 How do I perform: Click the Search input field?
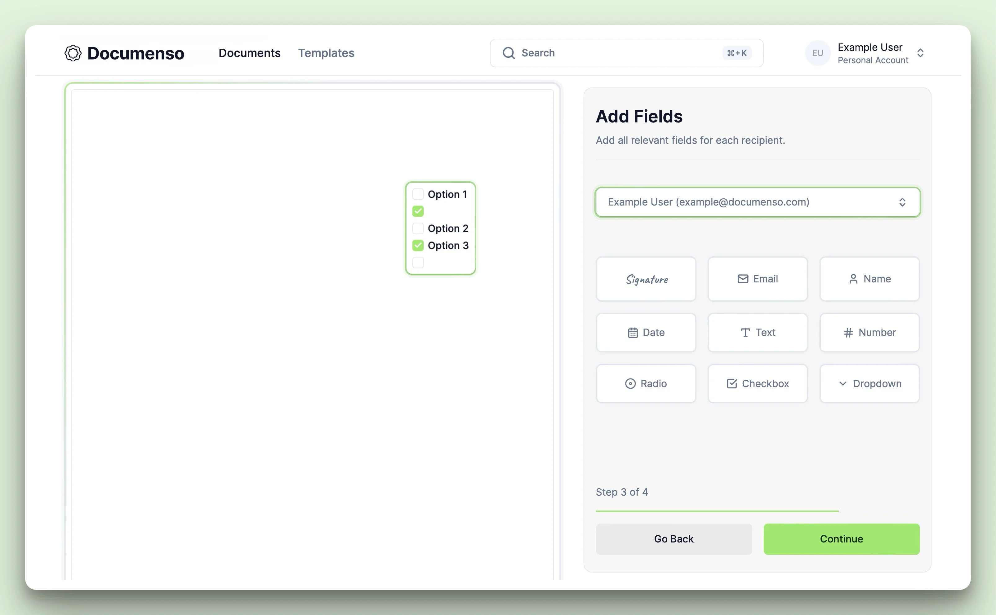(626, 53)
